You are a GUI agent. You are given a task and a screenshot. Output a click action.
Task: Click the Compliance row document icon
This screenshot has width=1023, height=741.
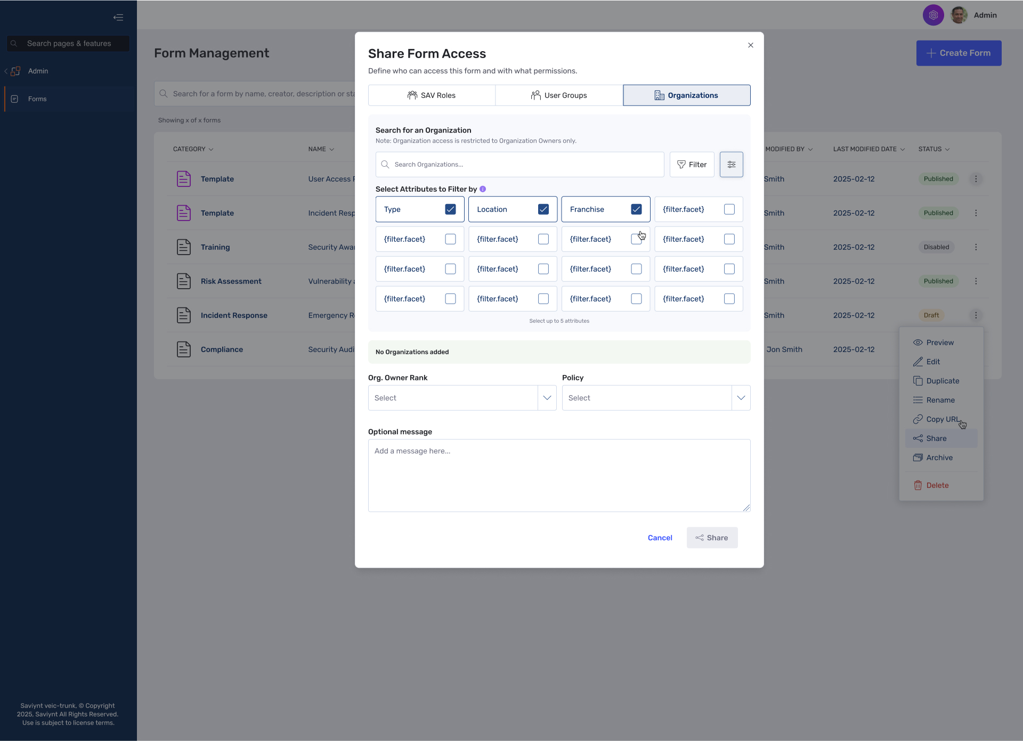(183, 349)
